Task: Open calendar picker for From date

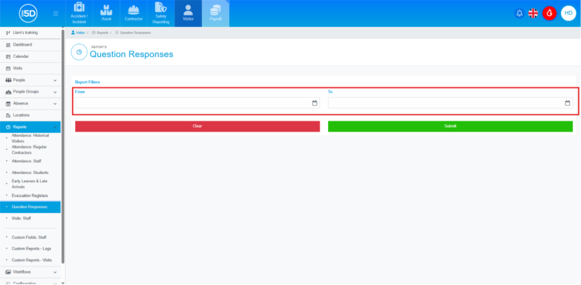Action: click(315, 103)
